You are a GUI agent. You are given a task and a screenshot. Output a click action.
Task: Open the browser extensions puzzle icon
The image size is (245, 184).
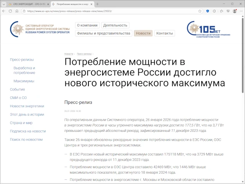click(x=214, y=11)
